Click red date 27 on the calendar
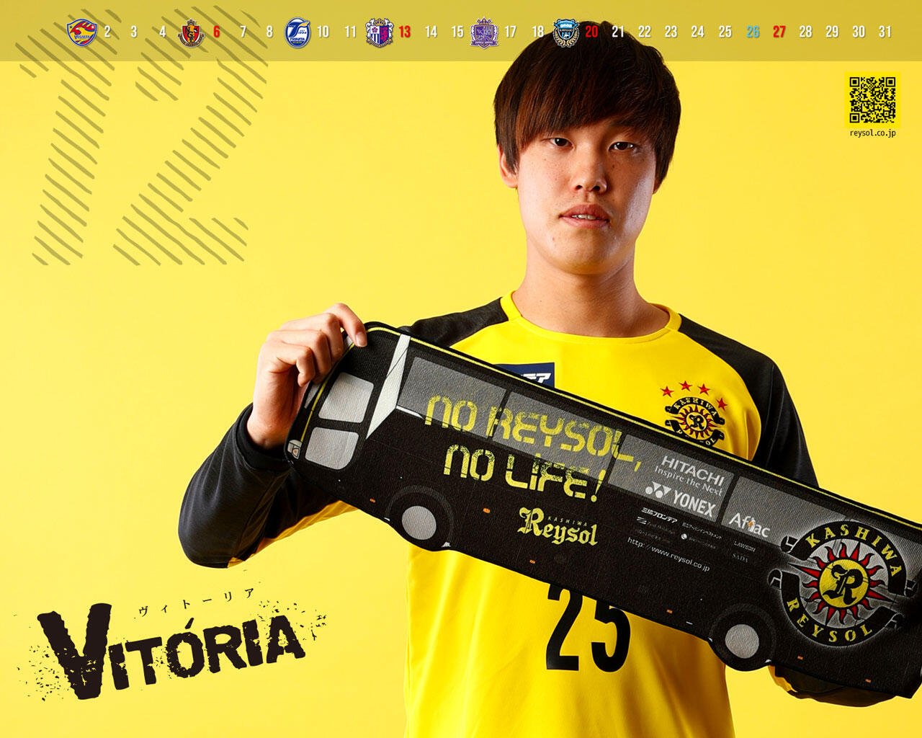The height and width of the screenshot is (738, 922). click(779, 32)
